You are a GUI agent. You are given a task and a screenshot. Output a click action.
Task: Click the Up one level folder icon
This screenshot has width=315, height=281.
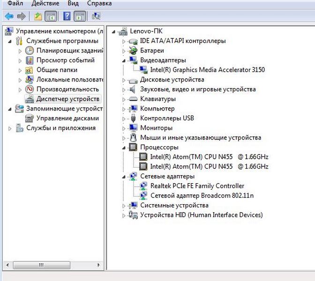pos(38,16)
